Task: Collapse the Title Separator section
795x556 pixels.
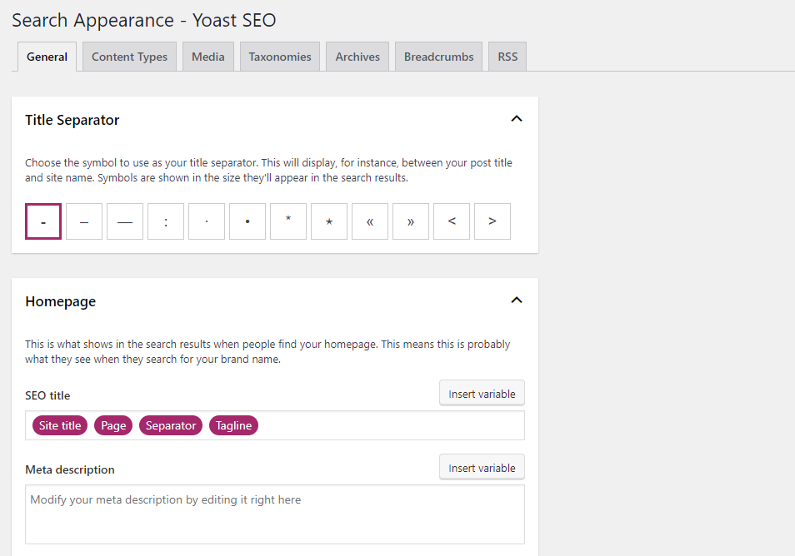Action: coord(517,119)
